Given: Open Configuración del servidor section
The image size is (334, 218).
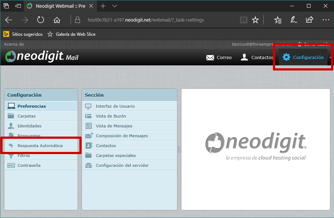Looking at the screenshot, I should (x=130, y=165).
